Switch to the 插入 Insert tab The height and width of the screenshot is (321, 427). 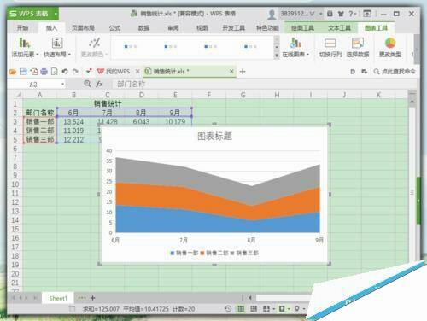point(51,28)
